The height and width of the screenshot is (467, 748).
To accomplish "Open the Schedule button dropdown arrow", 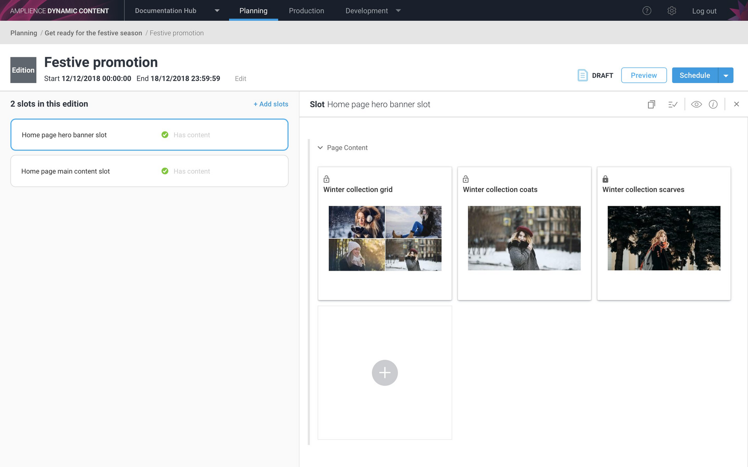I will point(726,75).
